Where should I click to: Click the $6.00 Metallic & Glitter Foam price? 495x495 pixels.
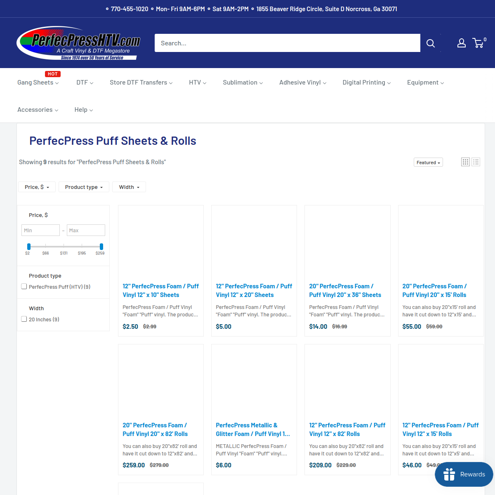224,465
